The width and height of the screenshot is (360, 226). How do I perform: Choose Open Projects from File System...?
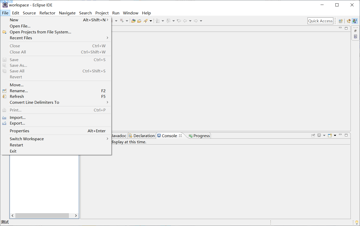(56, 32)
